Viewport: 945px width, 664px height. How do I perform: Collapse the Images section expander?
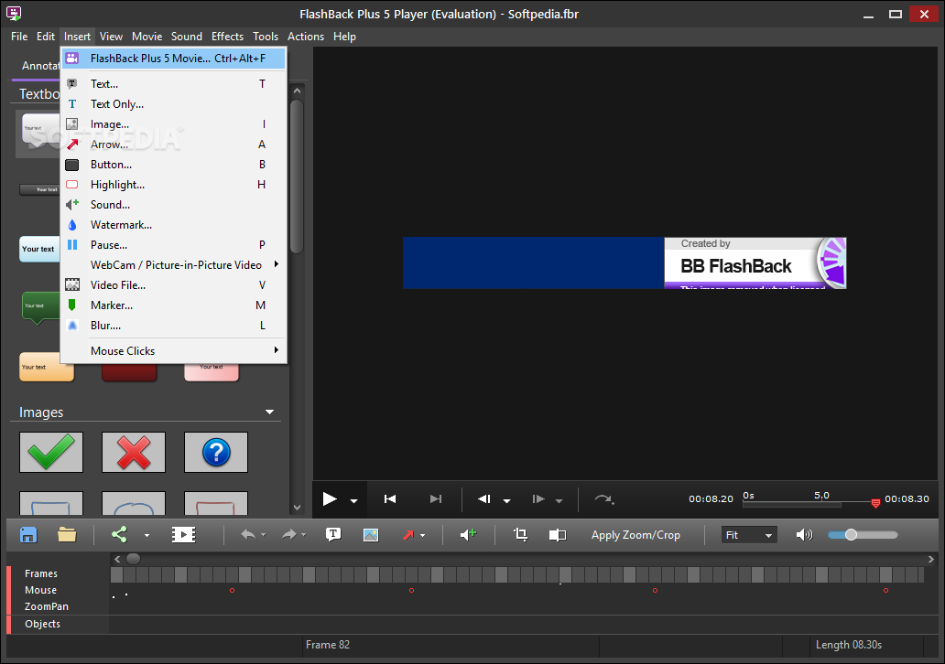(x=269, y=412)
